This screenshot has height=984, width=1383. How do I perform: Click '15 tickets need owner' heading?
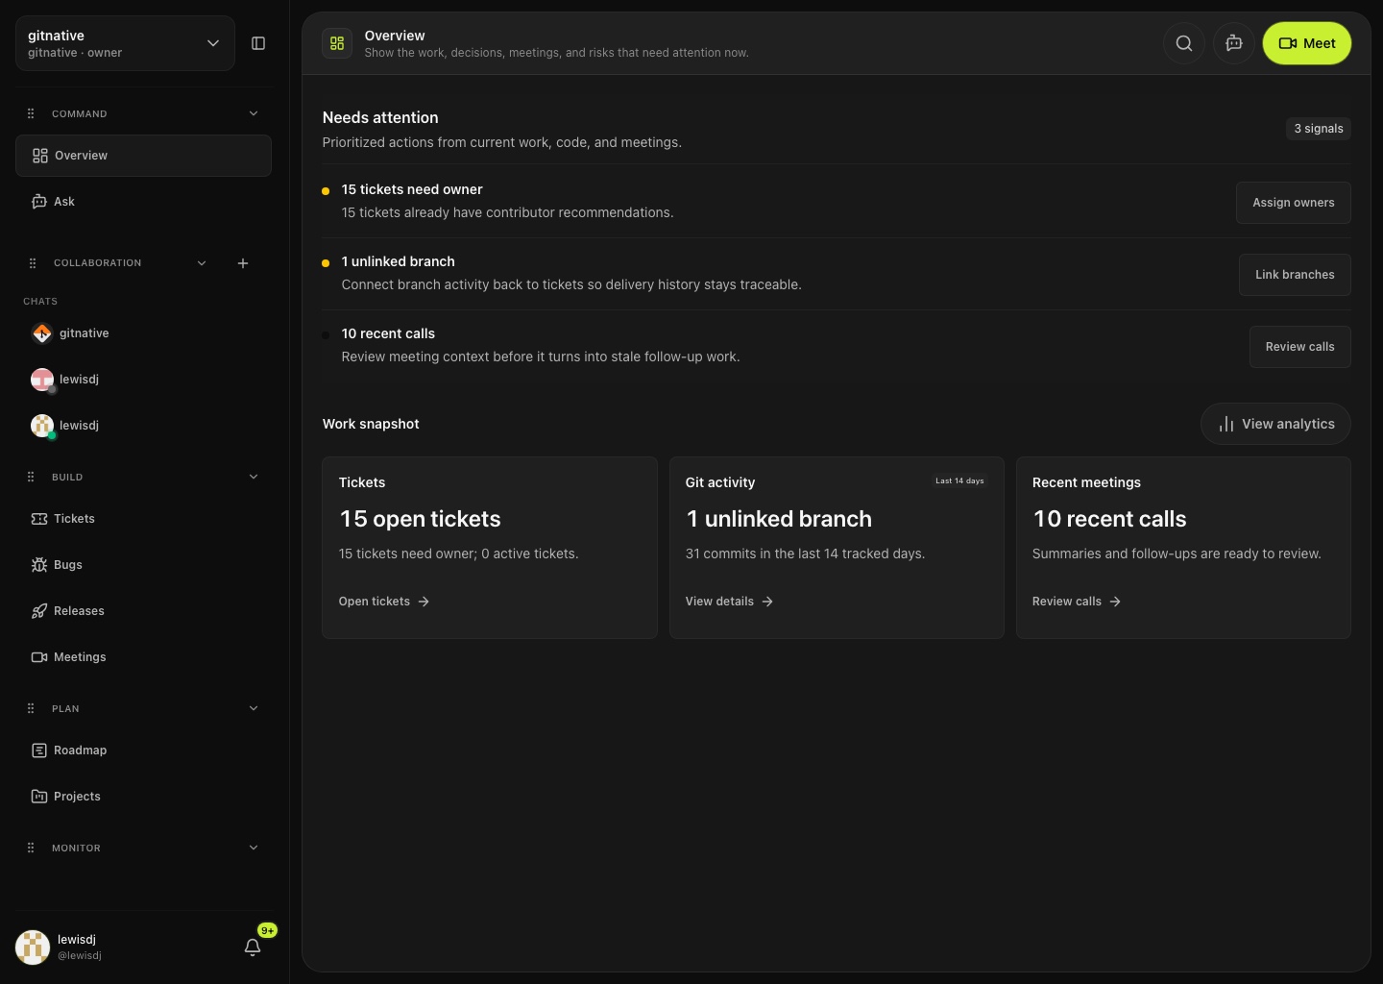pos(412,189)
